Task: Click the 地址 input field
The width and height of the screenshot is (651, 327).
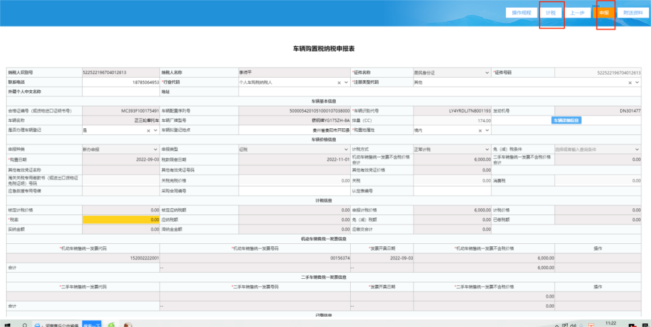Action: pos(439,92)
